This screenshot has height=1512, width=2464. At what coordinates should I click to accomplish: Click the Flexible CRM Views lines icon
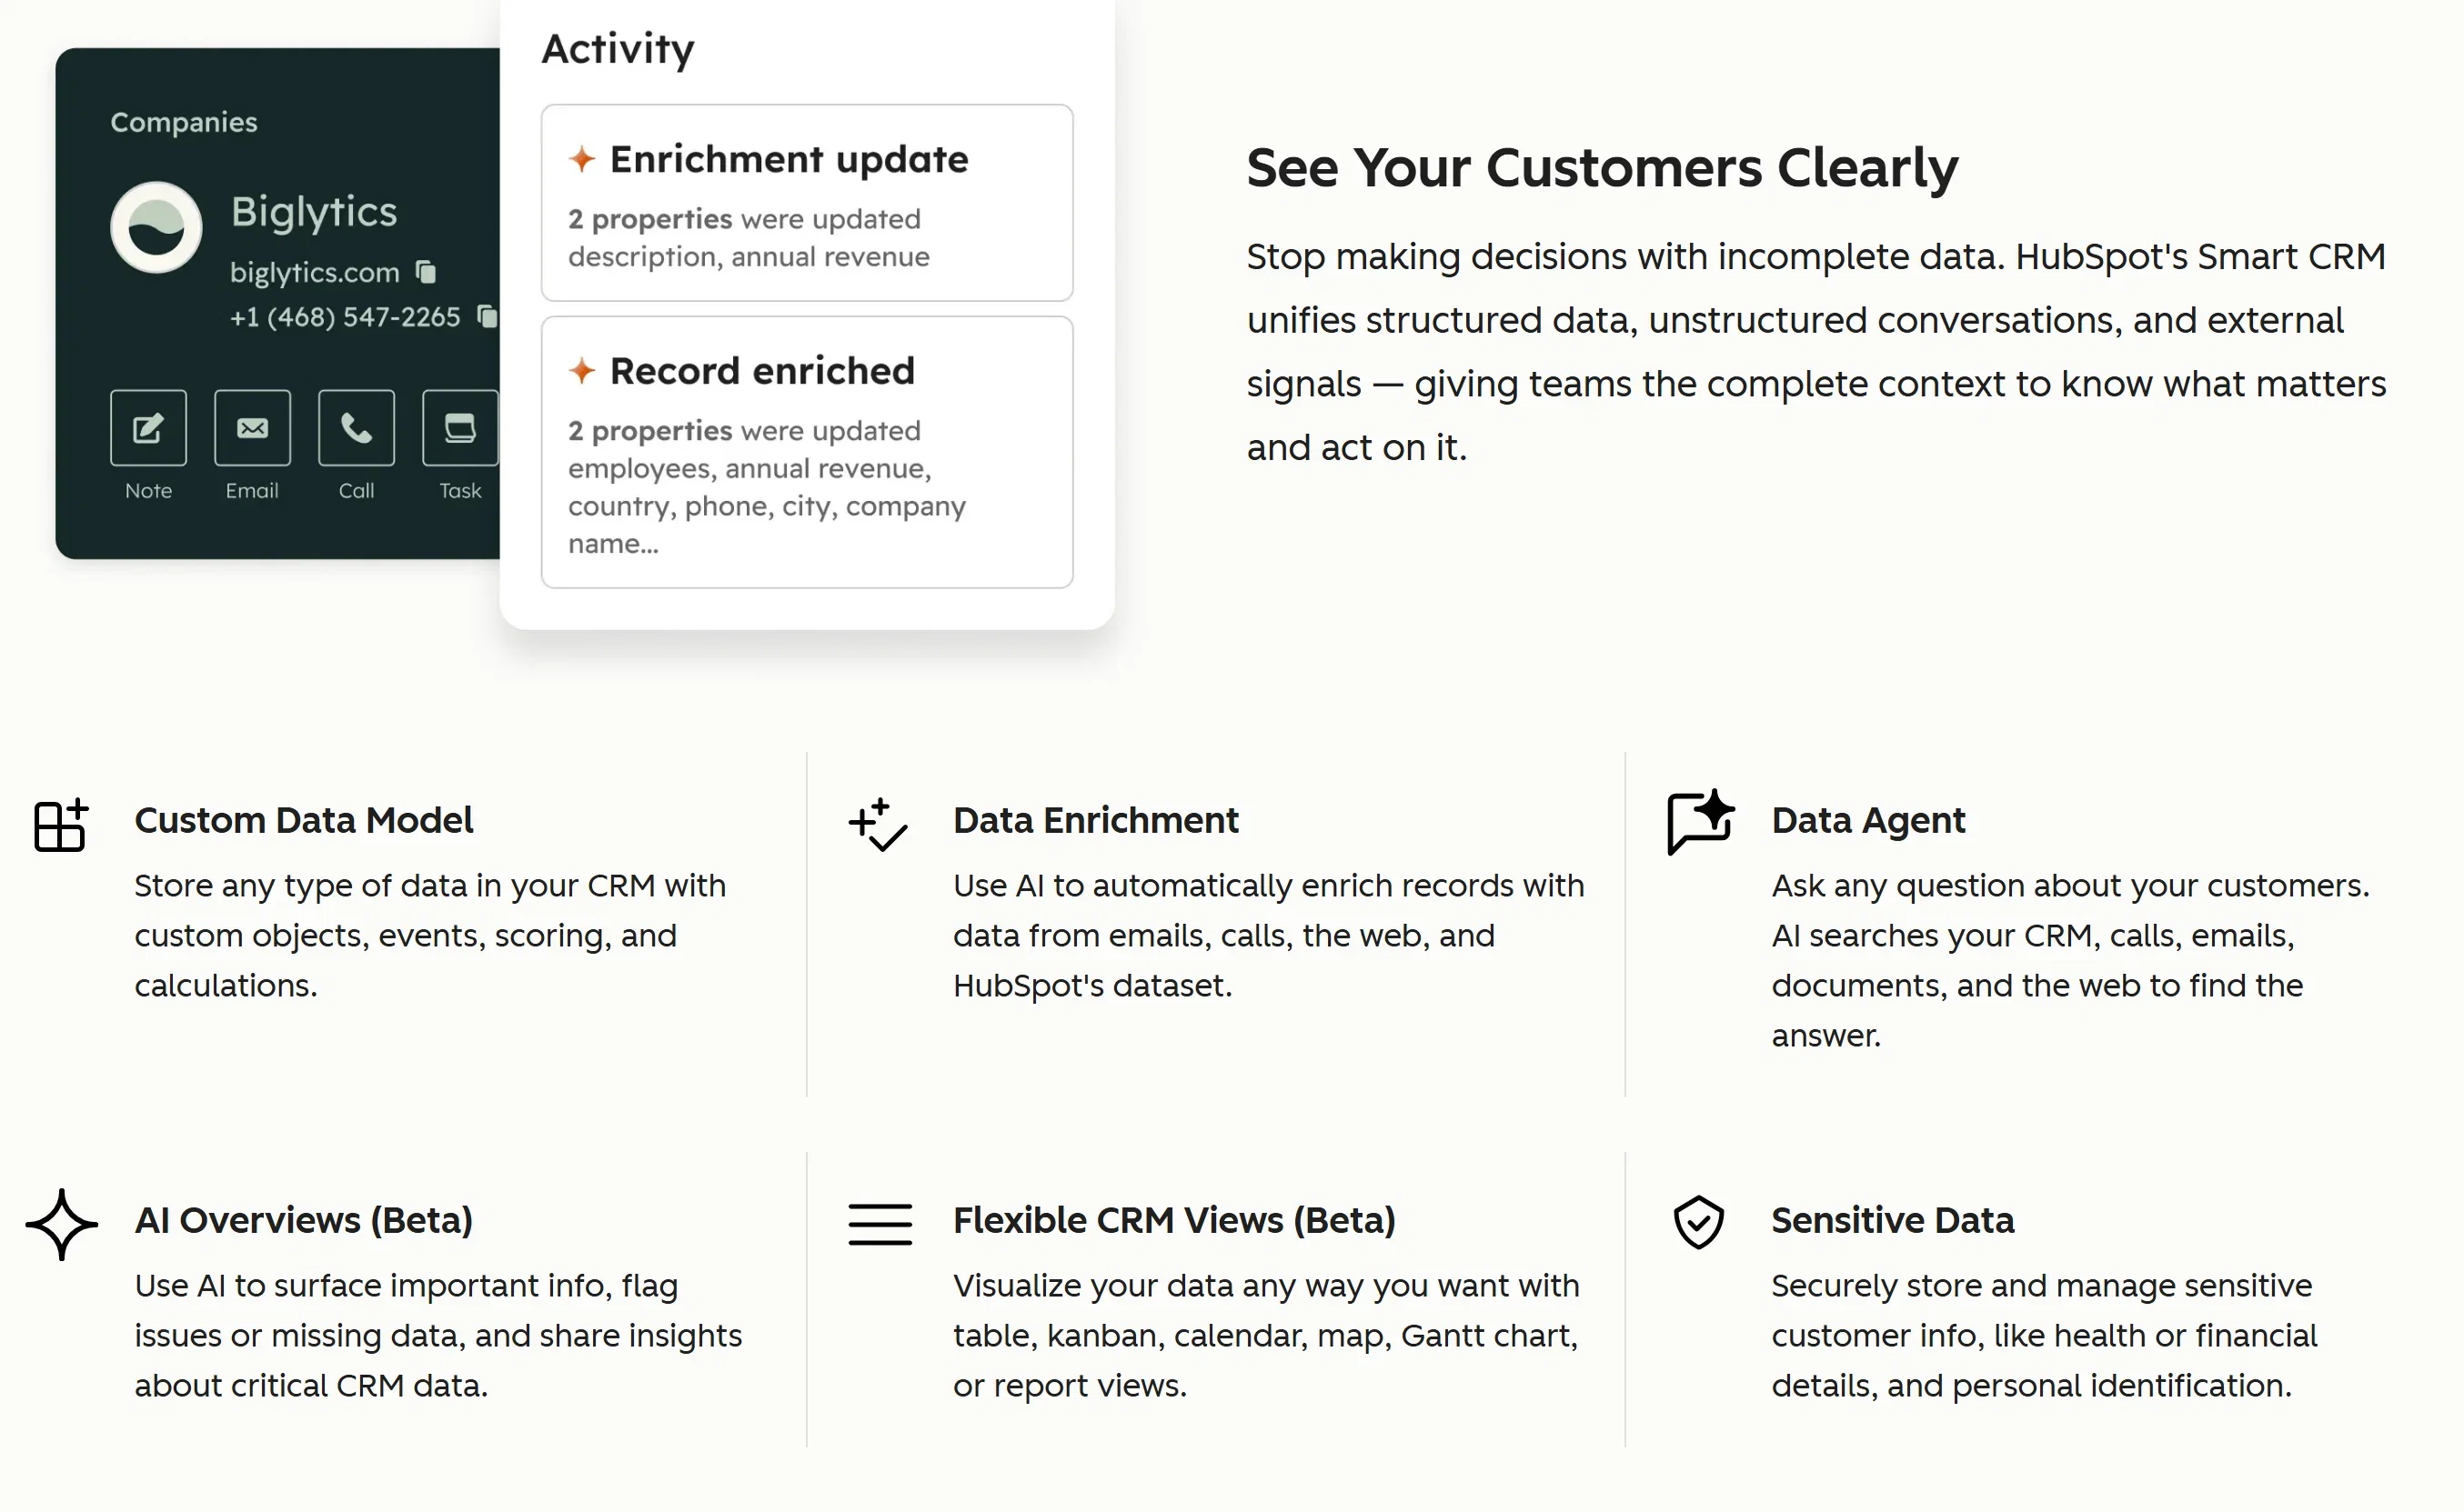pos(880,1224)
